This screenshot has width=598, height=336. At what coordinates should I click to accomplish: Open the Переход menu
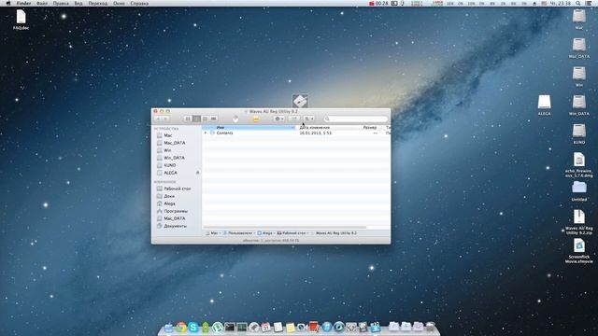pos(97,3)
